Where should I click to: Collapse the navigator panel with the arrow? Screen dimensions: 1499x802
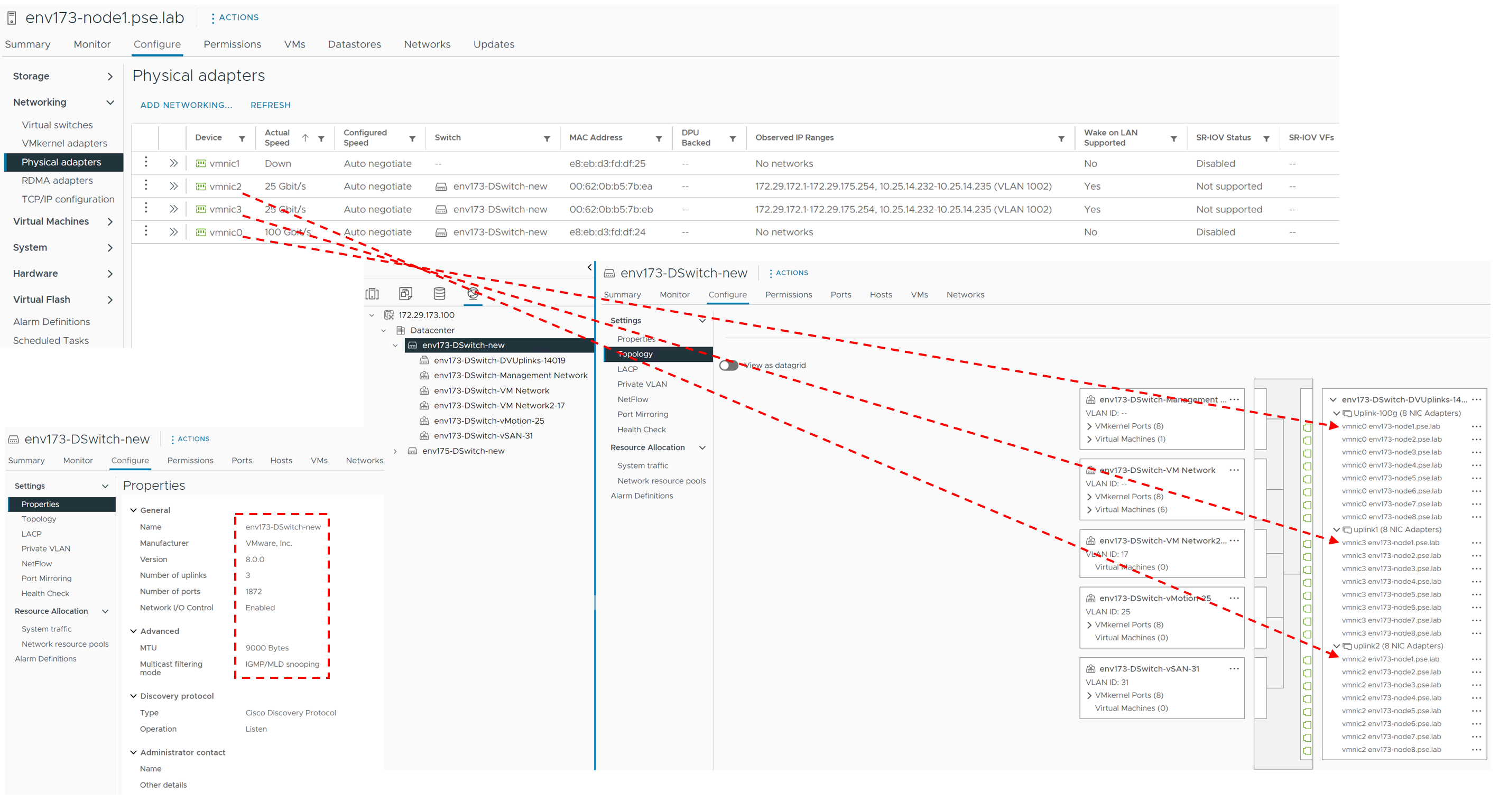[x=589, y=267]
